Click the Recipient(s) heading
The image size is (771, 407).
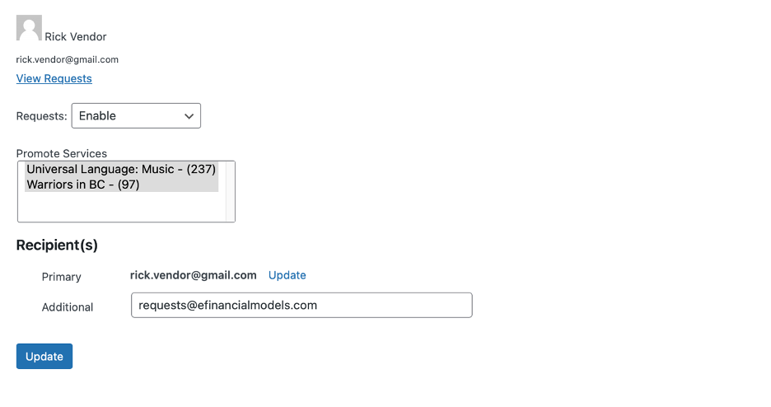point(57,245)
